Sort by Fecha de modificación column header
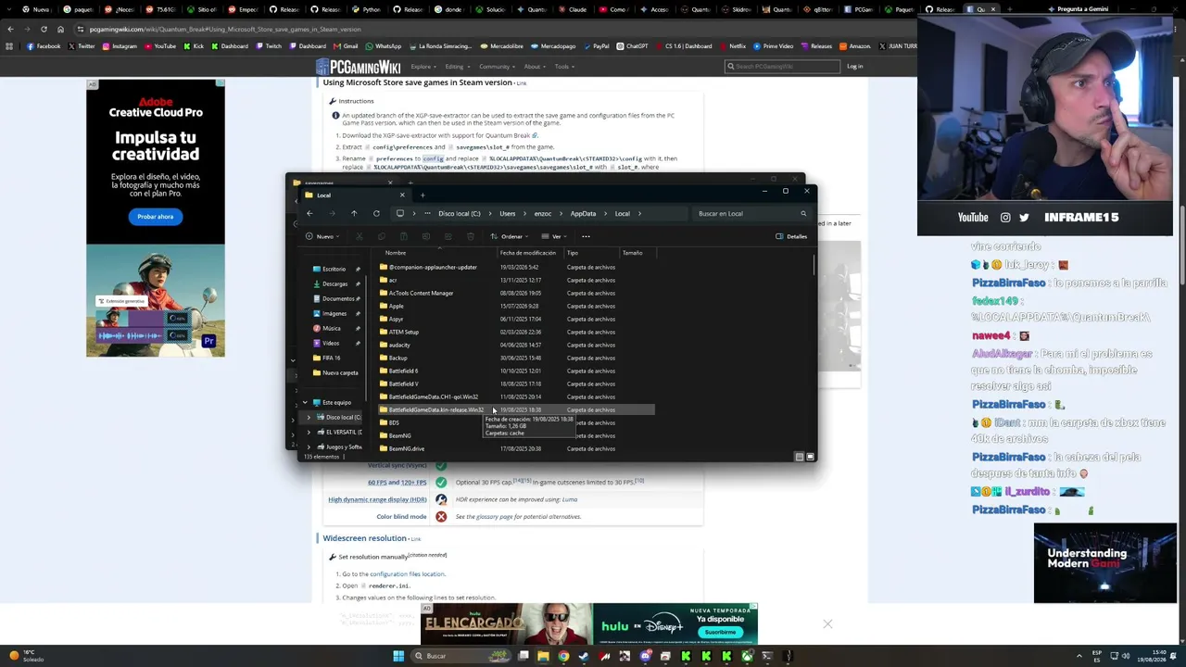1186x667 pixels. pos(528,253)
